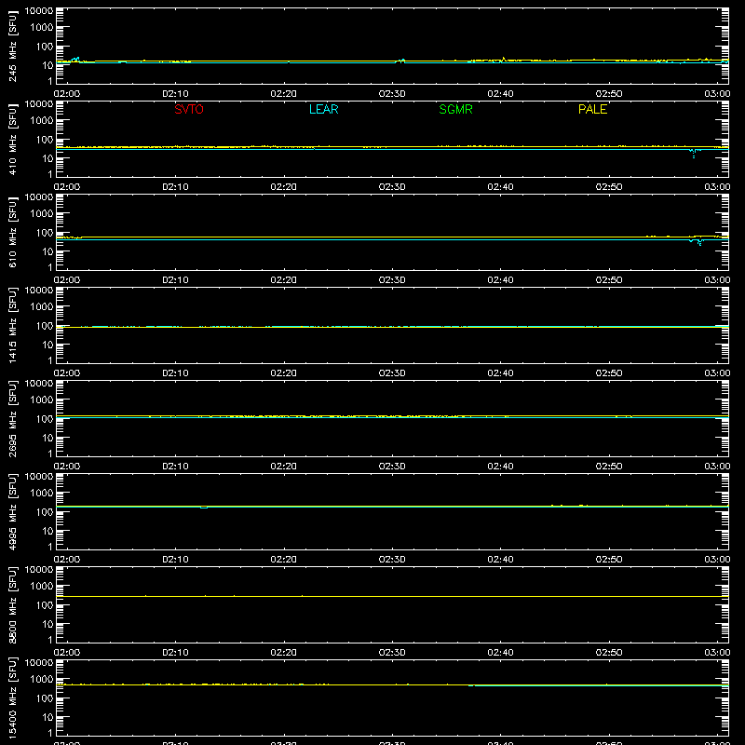Click the 10000 tick of 2695 MHz plot

tap(39, 384)
